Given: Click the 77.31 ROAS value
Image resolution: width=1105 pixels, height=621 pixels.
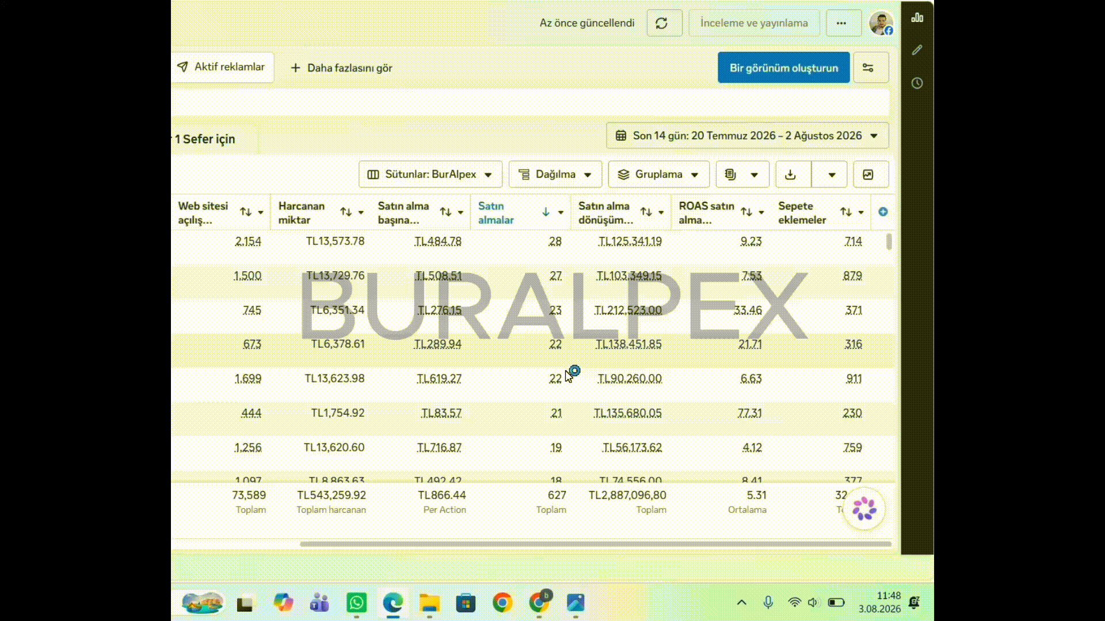Looking at the screenshot, I should coord(749,413).
